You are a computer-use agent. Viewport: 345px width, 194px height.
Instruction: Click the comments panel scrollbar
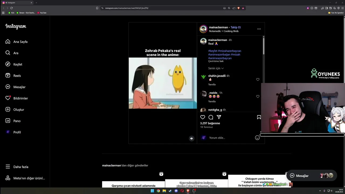[264, 46]
